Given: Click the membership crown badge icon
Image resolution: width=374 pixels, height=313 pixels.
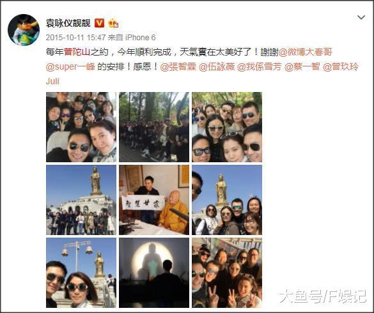Looking at the screenshot, I should [x=113, y=24].
